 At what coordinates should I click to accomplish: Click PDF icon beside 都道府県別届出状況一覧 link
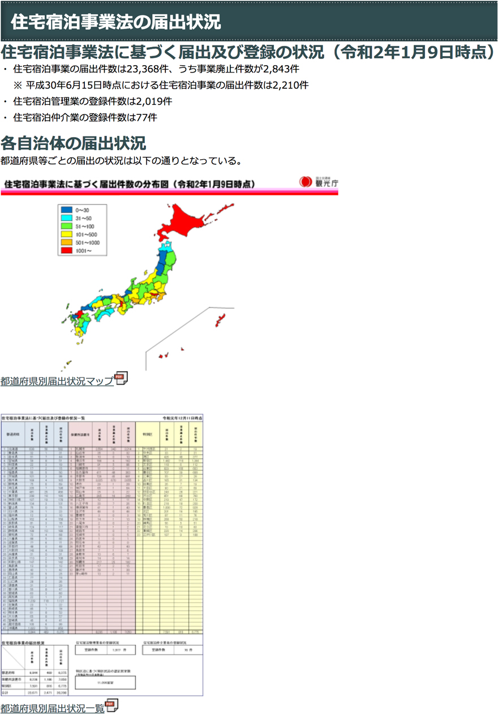pyautogui.click(x=113, y=706)
